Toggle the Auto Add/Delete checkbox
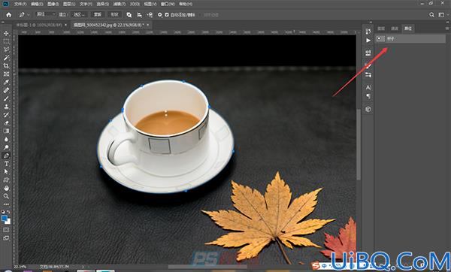Image resolution: width=451 pixels, height=272 pixels. coord(167,15)
